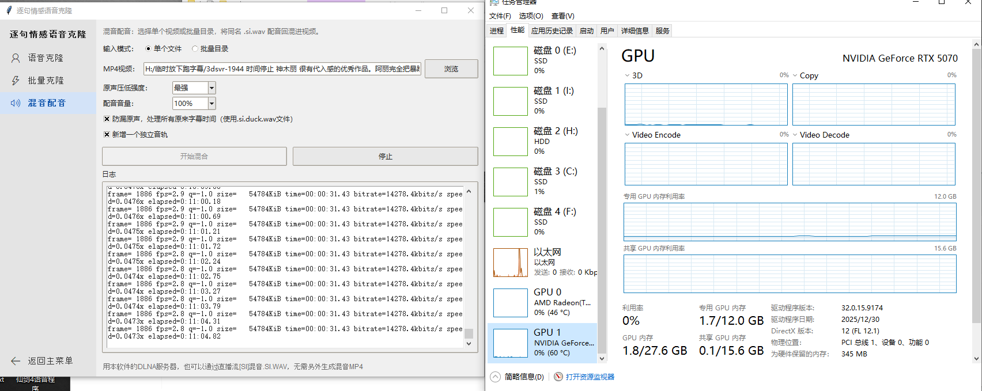The height and width of the screenshot is (391, 982).
Task: Collapse details with the 简略信息 arrow icon
Action: 495,377
